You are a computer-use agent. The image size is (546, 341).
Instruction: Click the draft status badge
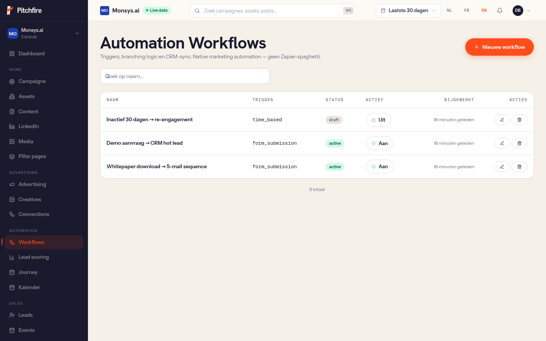click(x=334, y=120)
